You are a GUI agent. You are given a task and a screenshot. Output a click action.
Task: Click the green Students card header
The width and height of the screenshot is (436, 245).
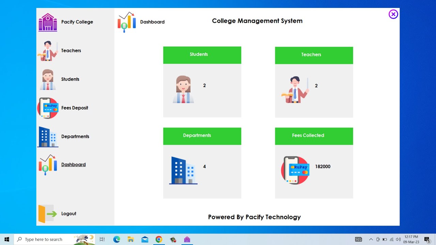click(x=202, y=55)
